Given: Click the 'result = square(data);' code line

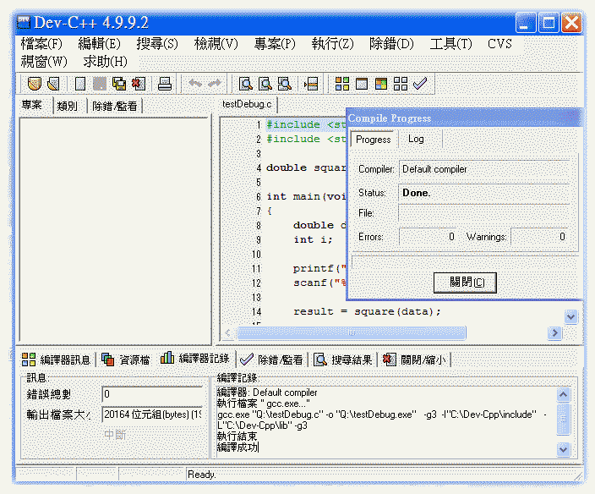Looking at the screenshot, I should [367, 312].
